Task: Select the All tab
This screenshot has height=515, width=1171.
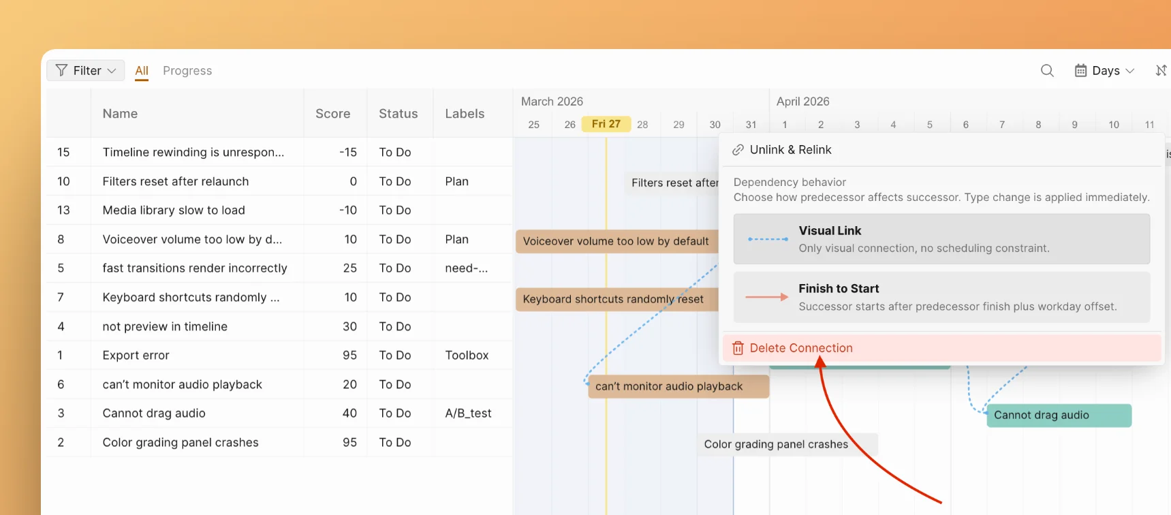Action: coord(142,71)
